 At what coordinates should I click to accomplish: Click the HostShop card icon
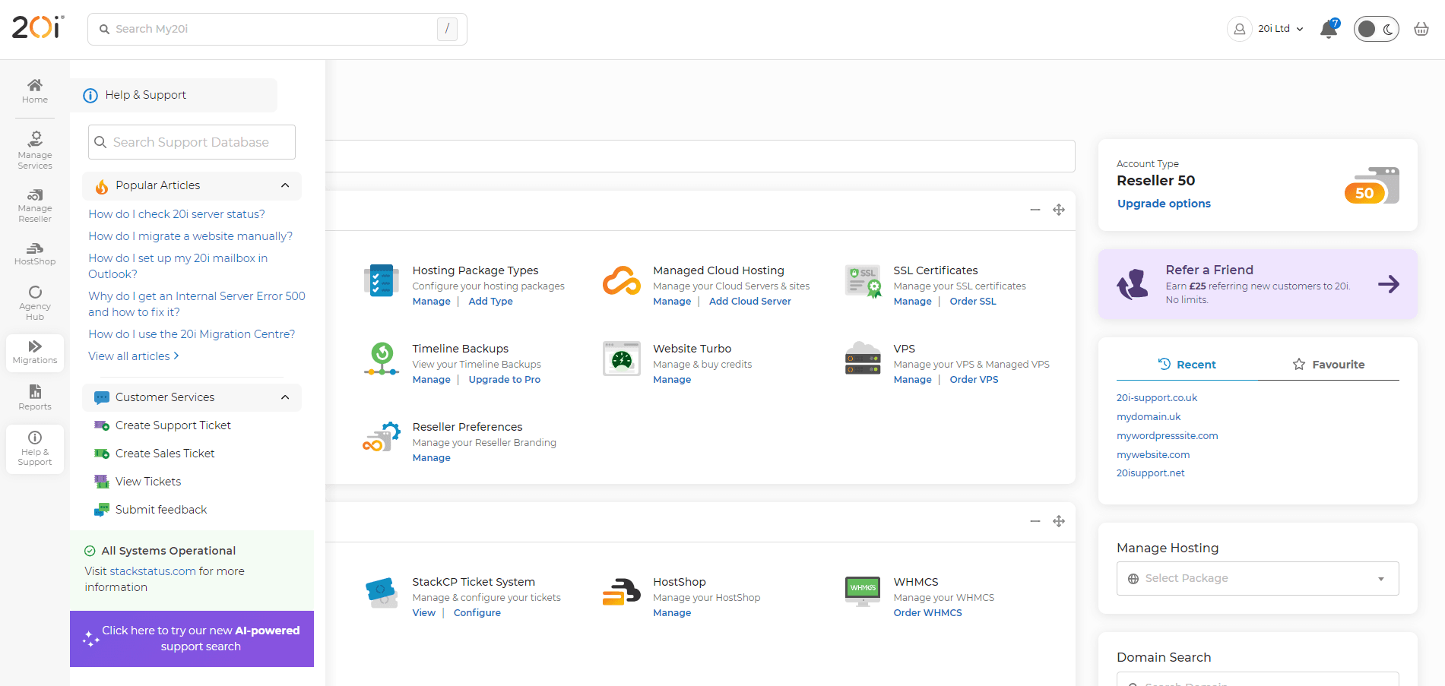click(x=622, y=593)
